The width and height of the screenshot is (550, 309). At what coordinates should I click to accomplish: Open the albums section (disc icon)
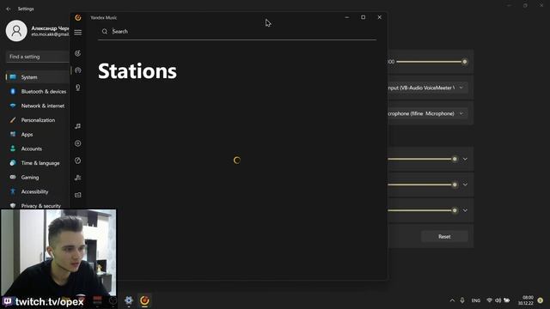point(78,143)
